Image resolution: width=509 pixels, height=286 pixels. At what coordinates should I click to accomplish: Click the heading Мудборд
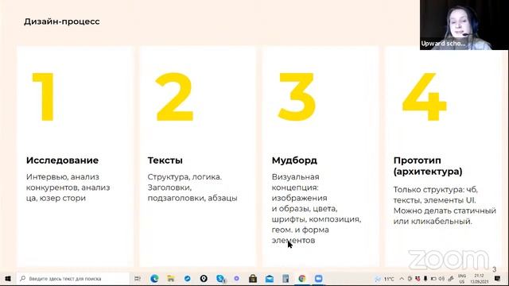(x=294, y=160)
